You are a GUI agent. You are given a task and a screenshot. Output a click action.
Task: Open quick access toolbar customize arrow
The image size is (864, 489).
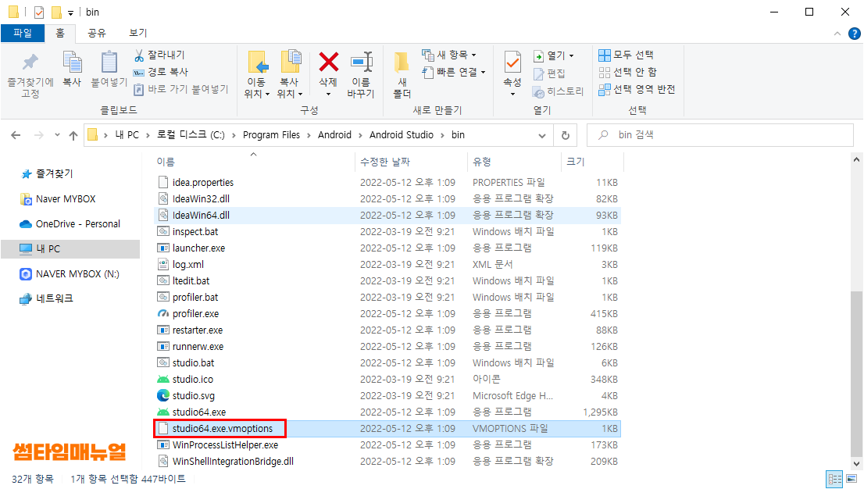pyautogui.click(x=70, y=12)
